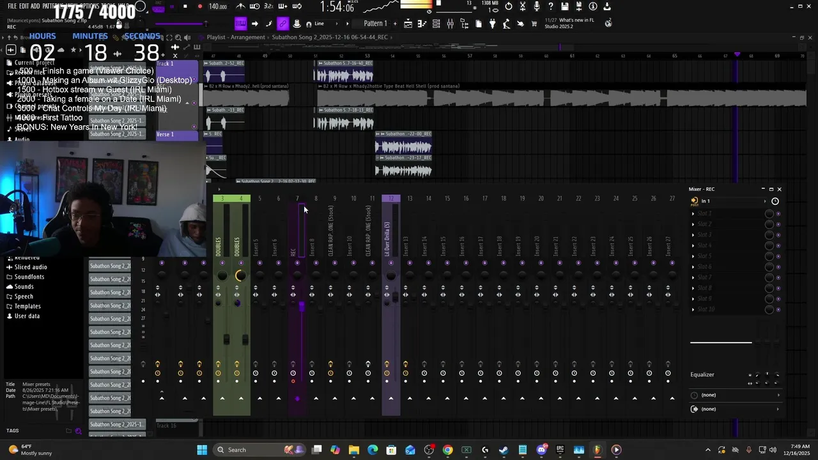818x460 pixels.
Task: Toggle the POST input icon in Mixer - REC
Action: point(695,201)
